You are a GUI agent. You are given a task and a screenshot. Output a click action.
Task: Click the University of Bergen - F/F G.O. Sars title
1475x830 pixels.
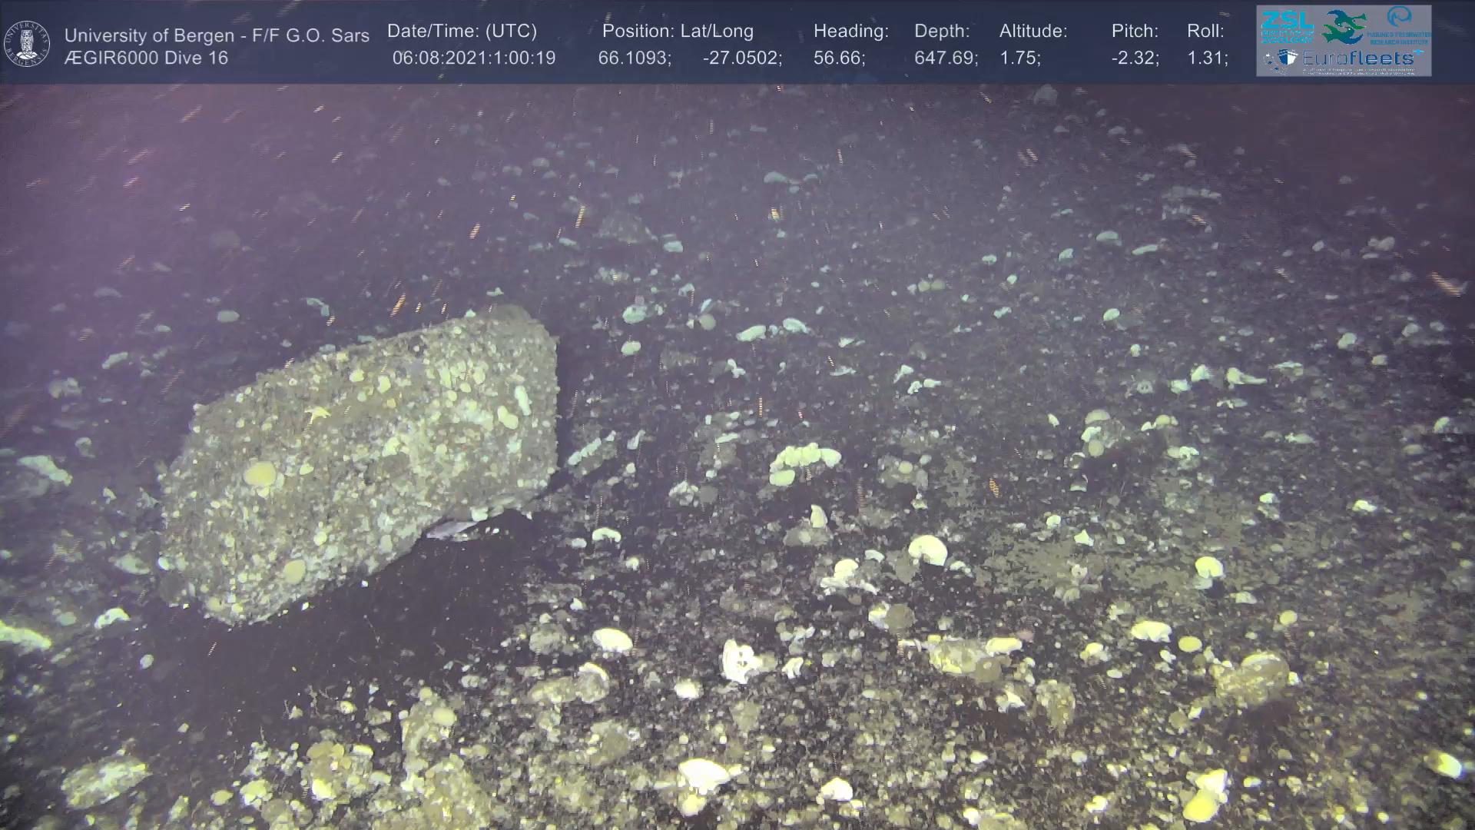(x=217, y=35)
